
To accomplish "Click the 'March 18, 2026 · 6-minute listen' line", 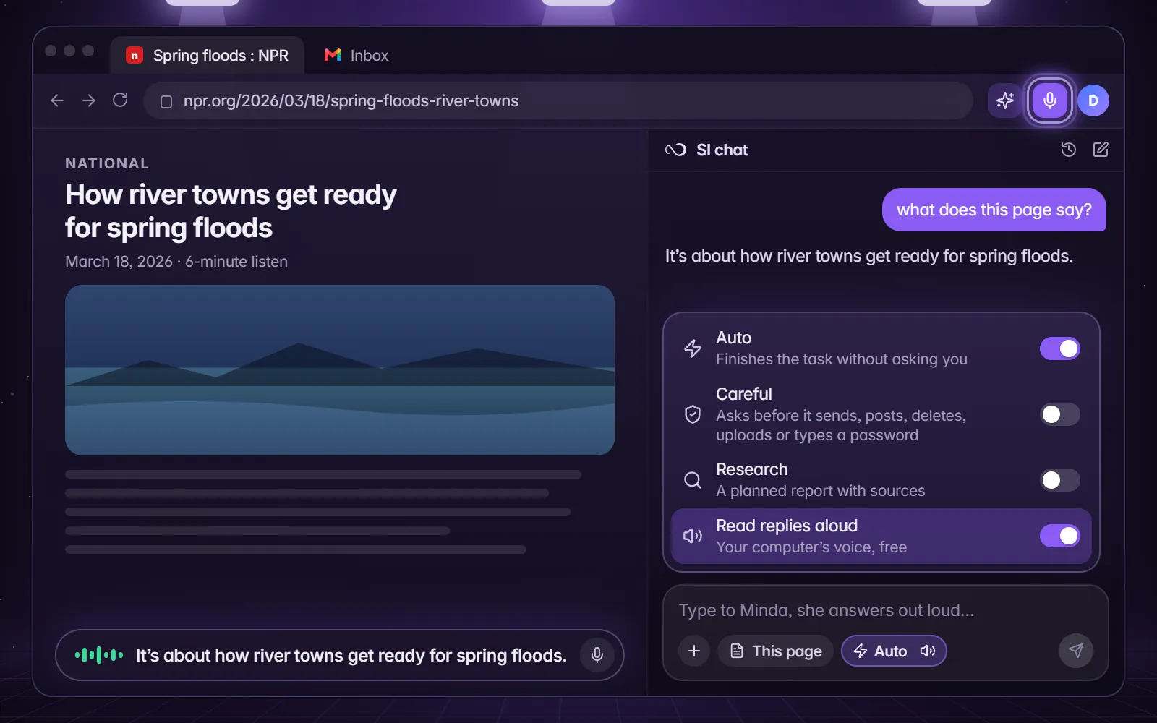I will coord(176,262).
